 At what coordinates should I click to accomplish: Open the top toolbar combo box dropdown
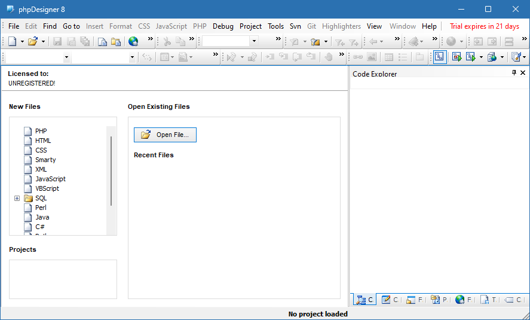(254, 41)
